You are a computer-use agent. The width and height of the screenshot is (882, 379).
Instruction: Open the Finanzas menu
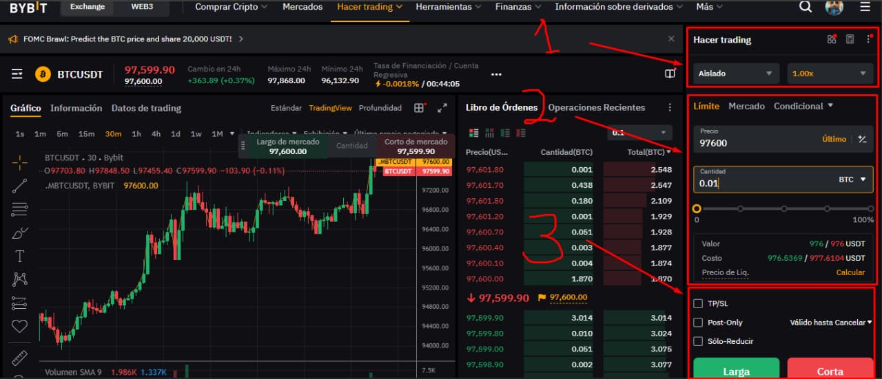coord(518,7)
